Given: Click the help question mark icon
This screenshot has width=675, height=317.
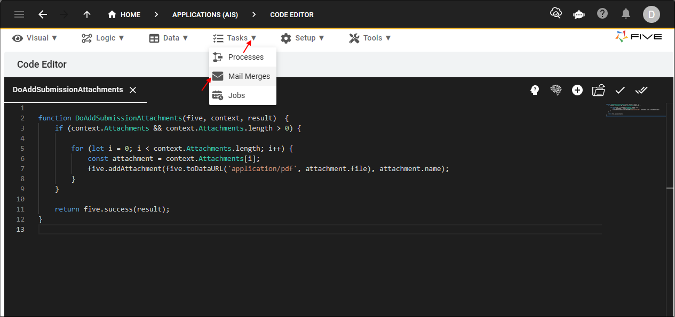Looking at the screenshot, I should pyautogui.click(x=602, y=14).
